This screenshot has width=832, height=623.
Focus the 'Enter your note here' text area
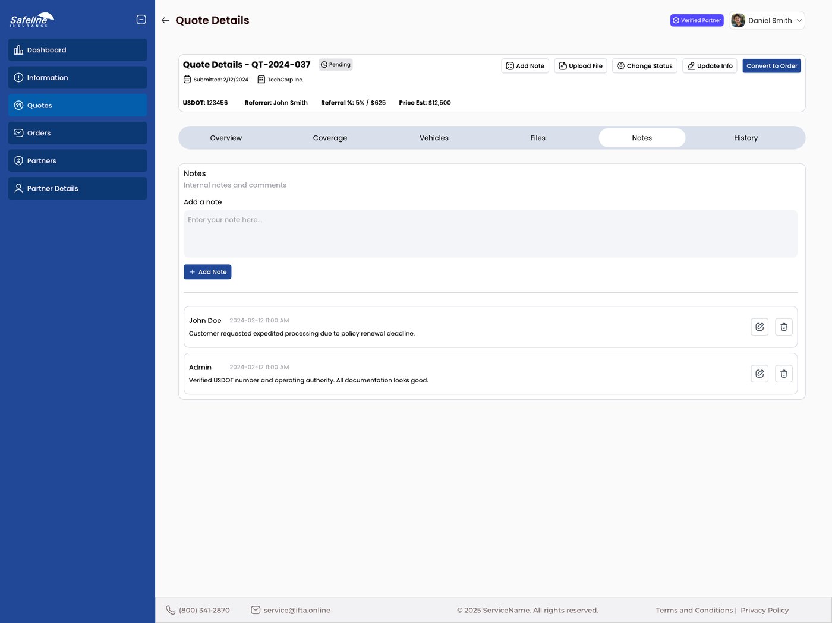(x=491, y=233)
